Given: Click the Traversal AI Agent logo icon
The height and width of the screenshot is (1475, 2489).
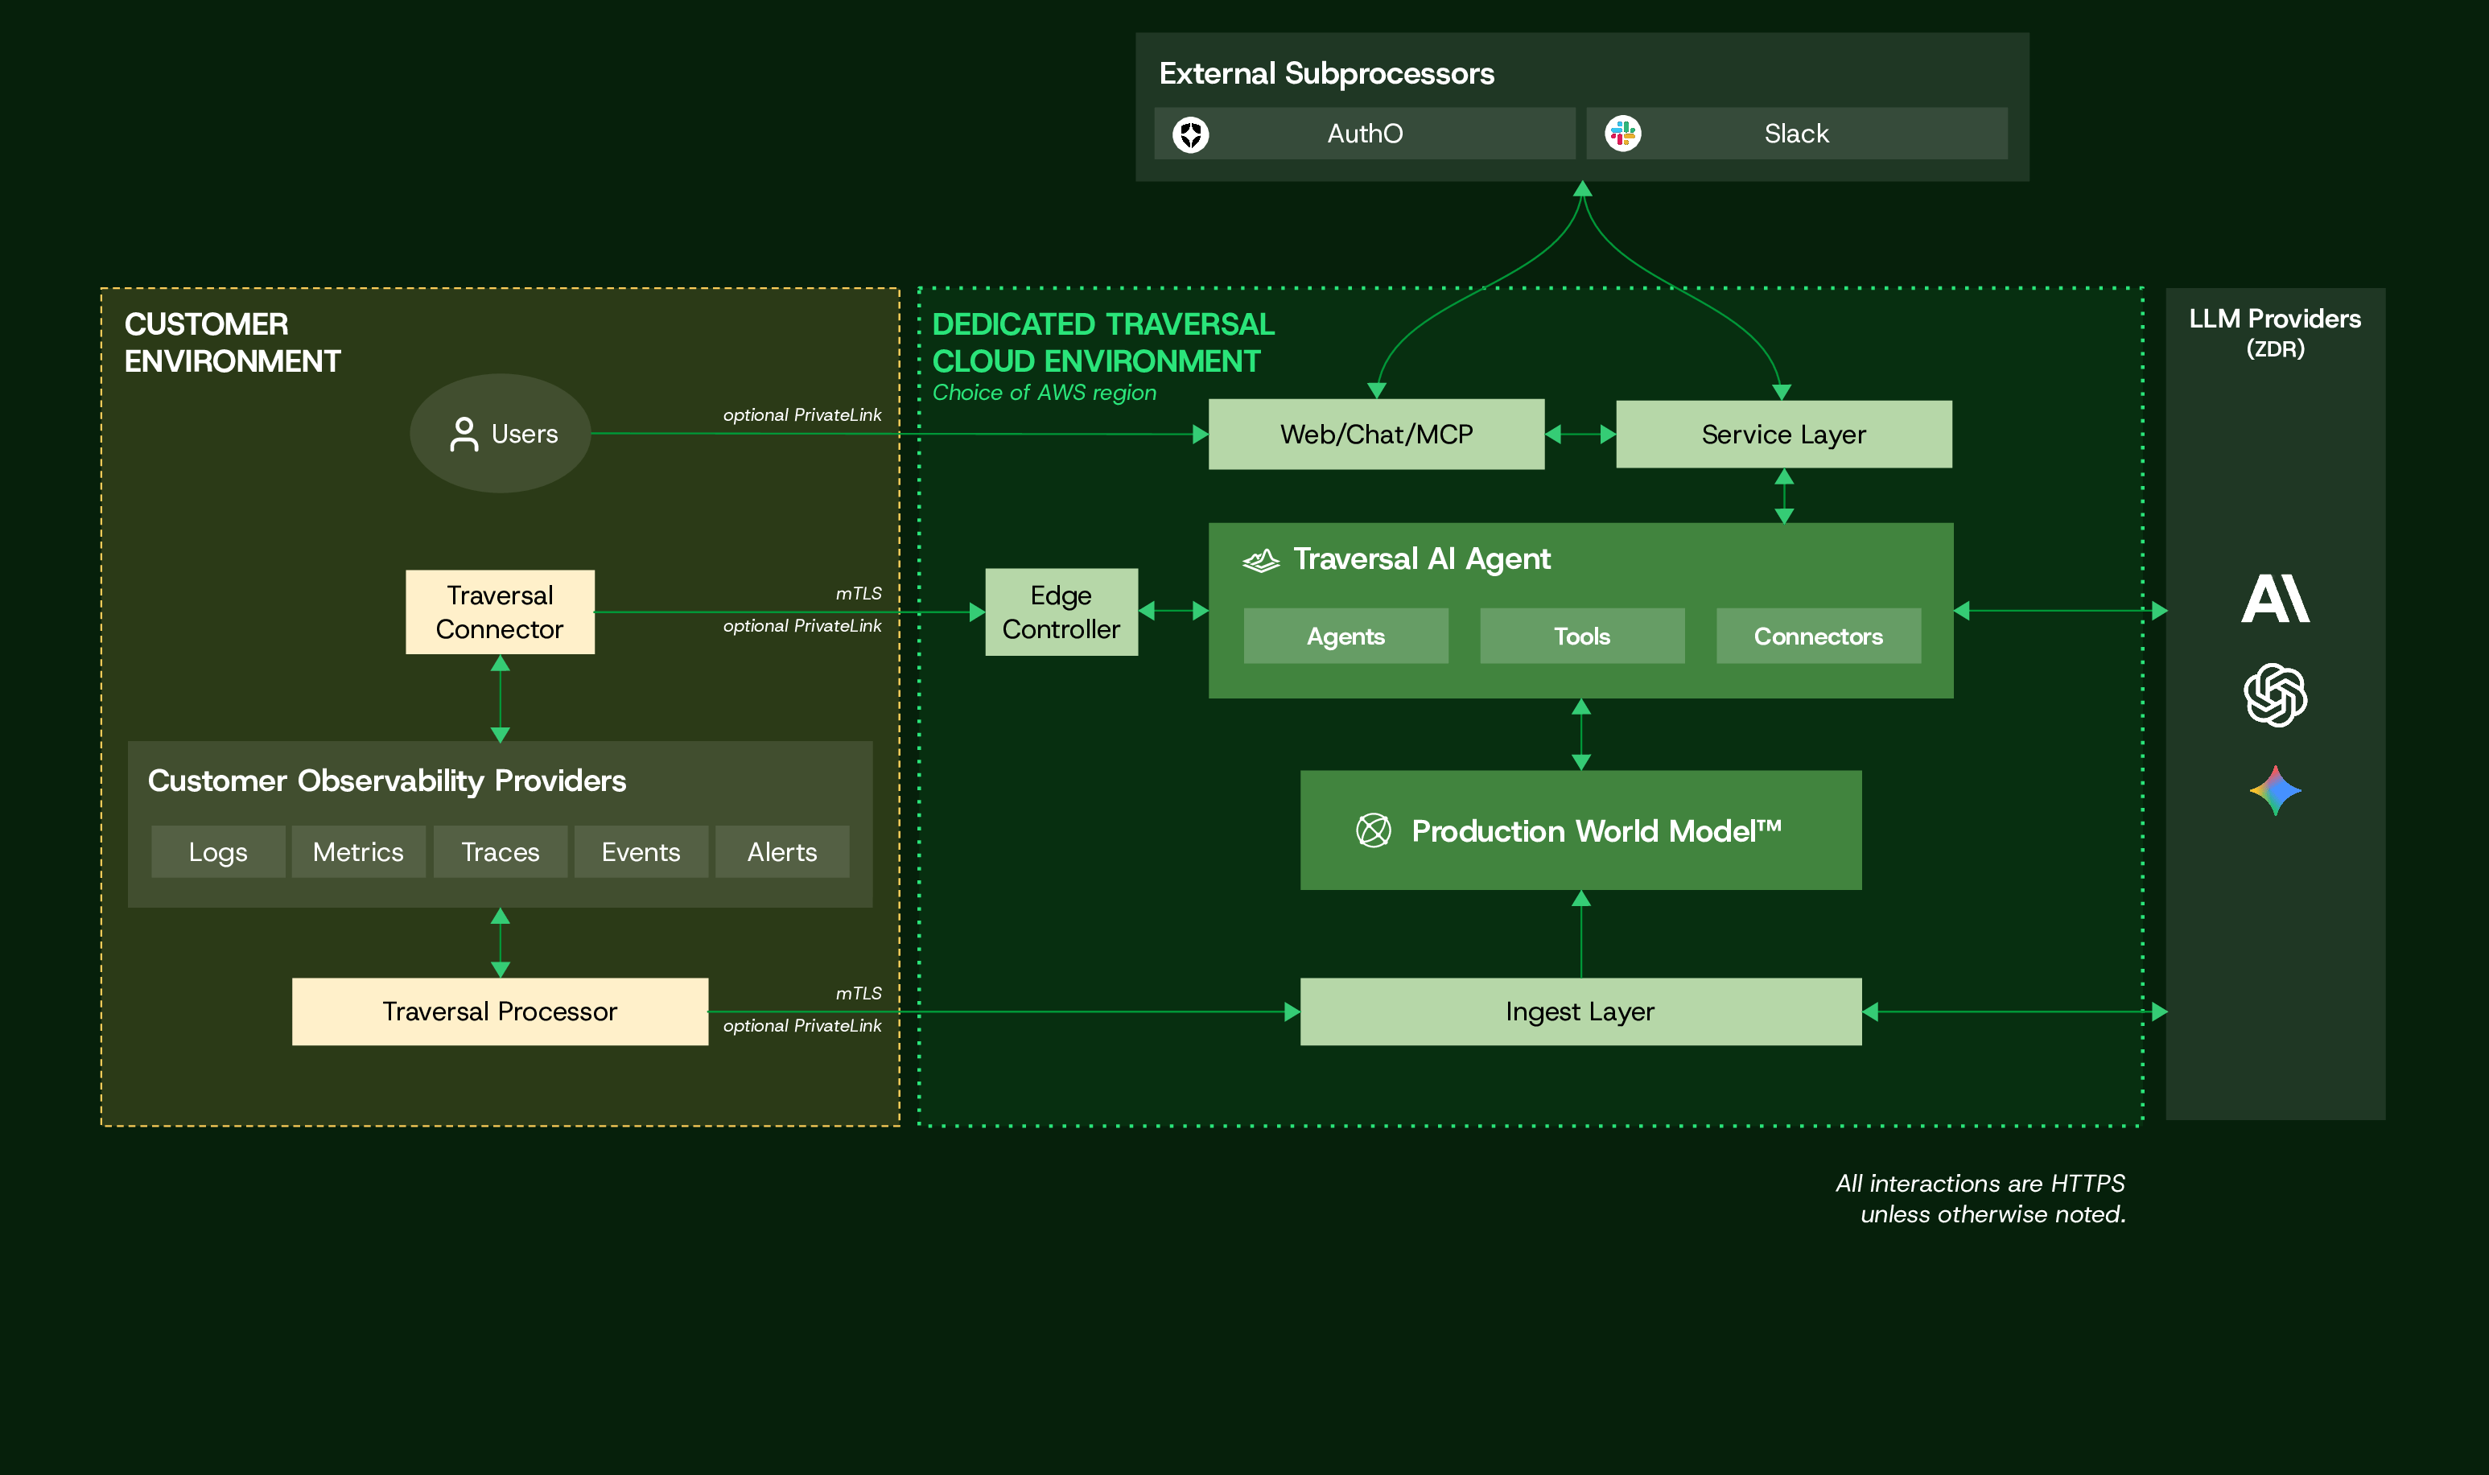Looking at the screenshot, I should [1260, 561].
